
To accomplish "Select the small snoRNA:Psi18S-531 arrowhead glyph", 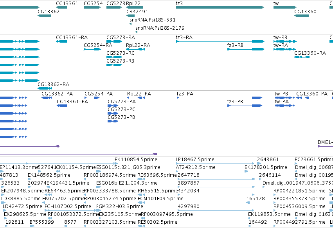I will (130, 24).
